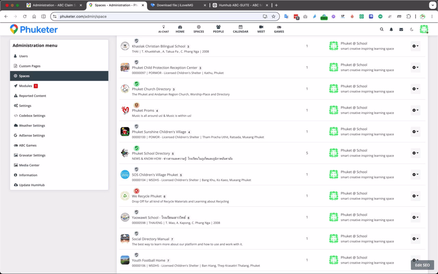This screenshot has height=274, width=438.
Task: Open GAMES in the top navigation
Action: coord(279,29)
